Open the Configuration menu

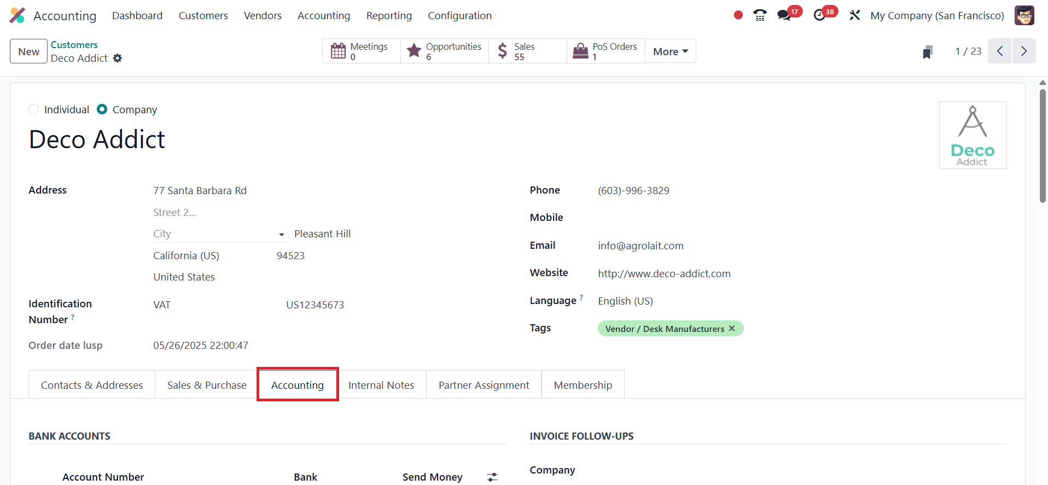click(x=459, y=15)
